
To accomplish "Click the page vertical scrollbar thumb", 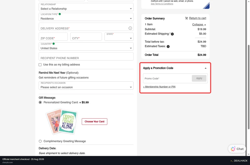I will [248, 87].
